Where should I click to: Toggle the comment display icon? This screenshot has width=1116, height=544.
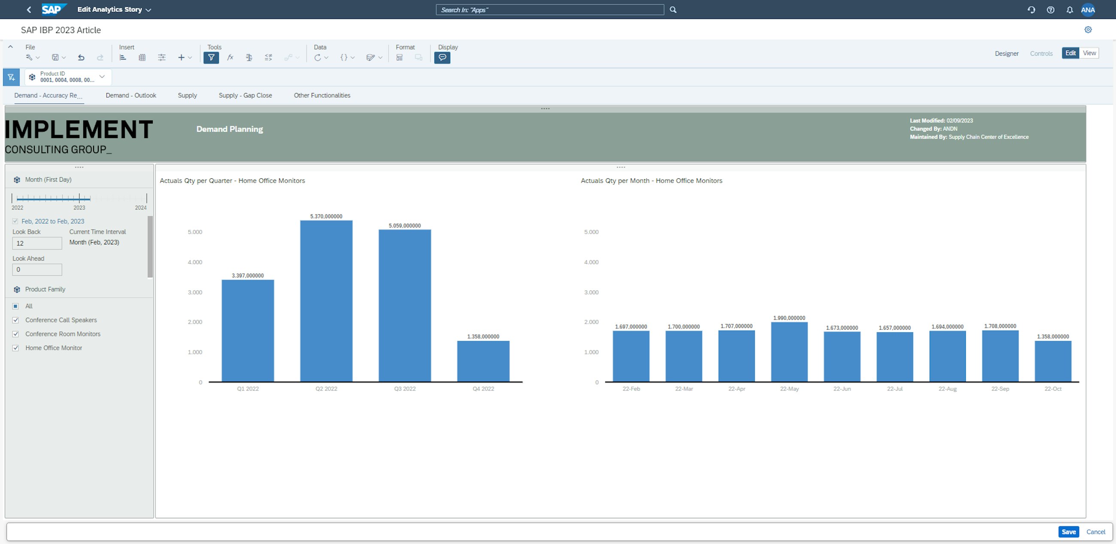click(442, 57)
